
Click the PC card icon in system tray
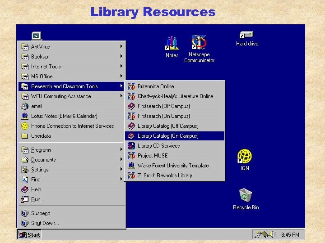pyautogui.click(x=265, y=234)
